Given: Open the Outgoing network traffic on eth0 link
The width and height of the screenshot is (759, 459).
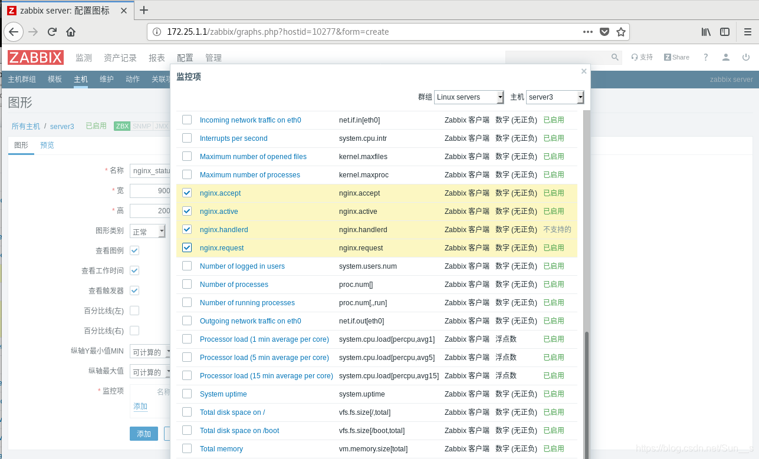Looking at the screenshot, I should (x=251, y=321).
